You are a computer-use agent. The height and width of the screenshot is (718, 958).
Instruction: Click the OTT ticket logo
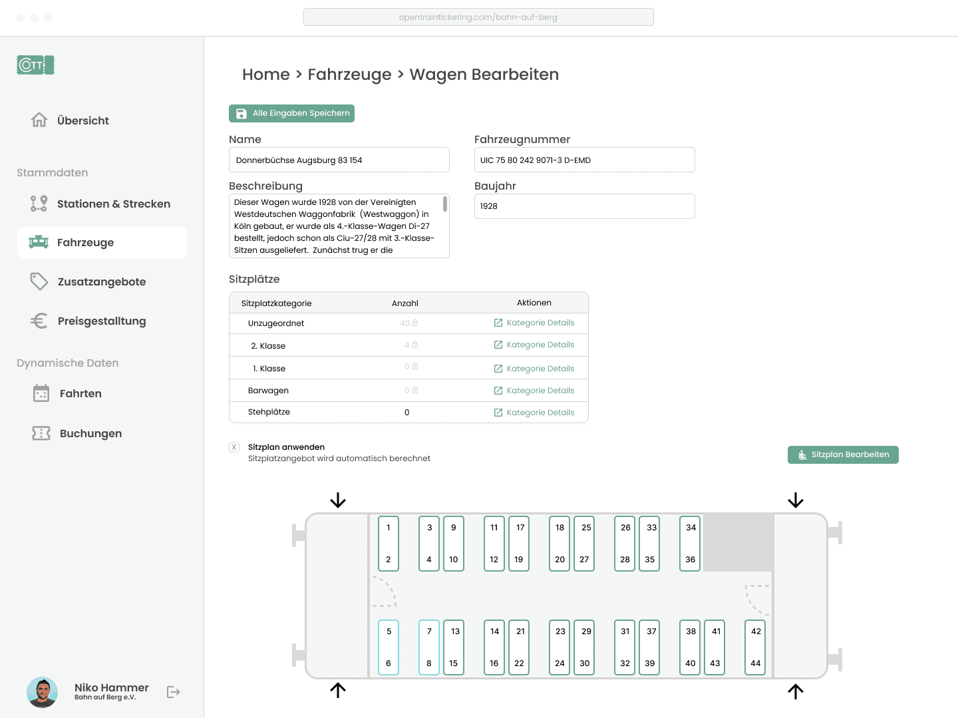point(35,65)
